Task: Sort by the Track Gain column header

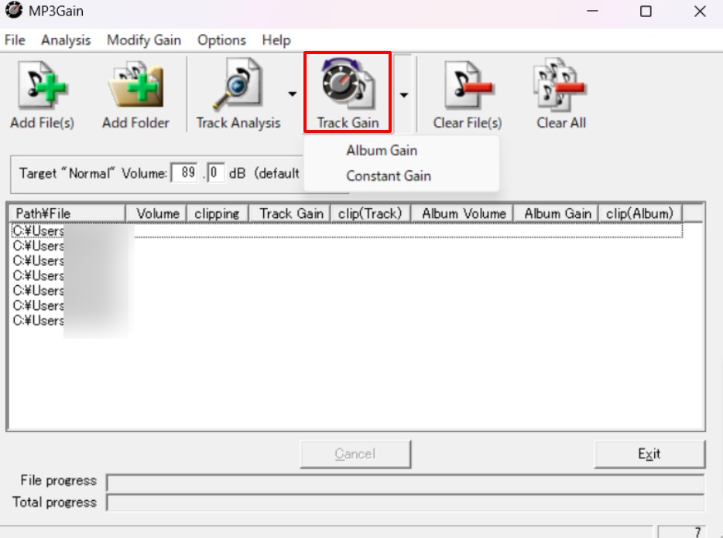Action: click(290, 213)
